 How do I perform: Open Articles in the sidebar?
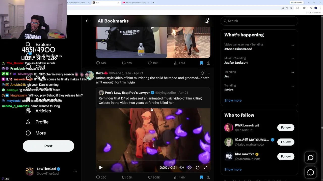point(38,111)
